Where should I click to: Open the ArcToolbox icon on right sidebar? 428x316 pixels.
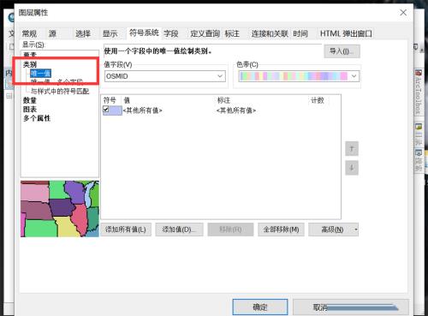coord(419,73)
